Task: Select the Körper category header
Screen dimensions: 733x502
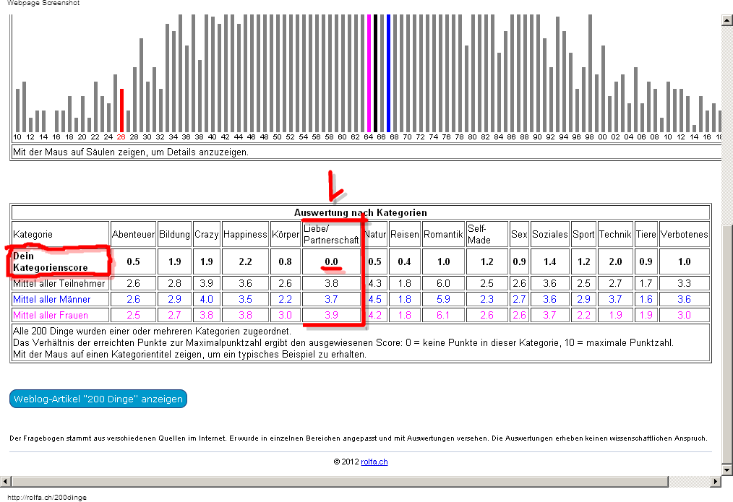Action: click(x=285, y=234)
